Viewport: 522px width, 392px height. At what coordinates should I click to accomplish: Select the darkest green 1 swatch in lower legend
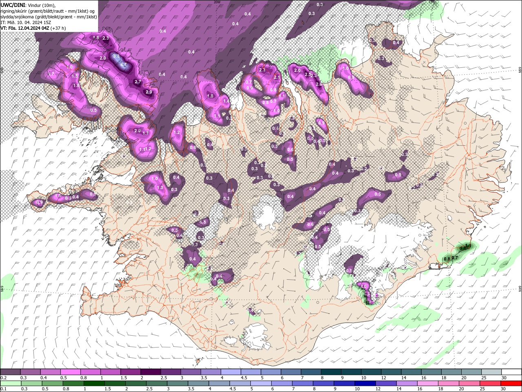94,383
